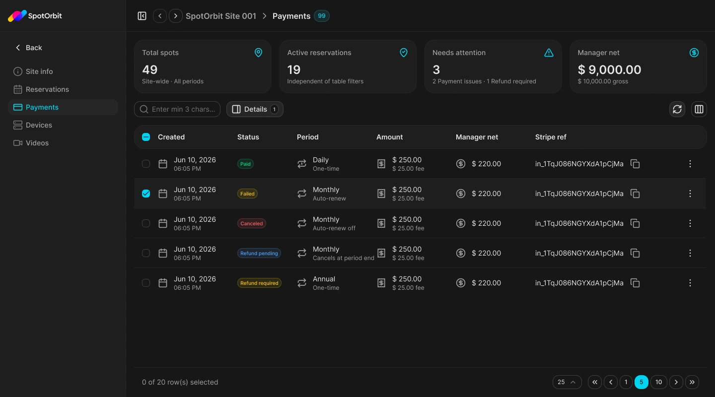The width and height of the screenshot is (715, 397).
Task: Open row actions menu for Canceled payment
Action: (690, 223)
